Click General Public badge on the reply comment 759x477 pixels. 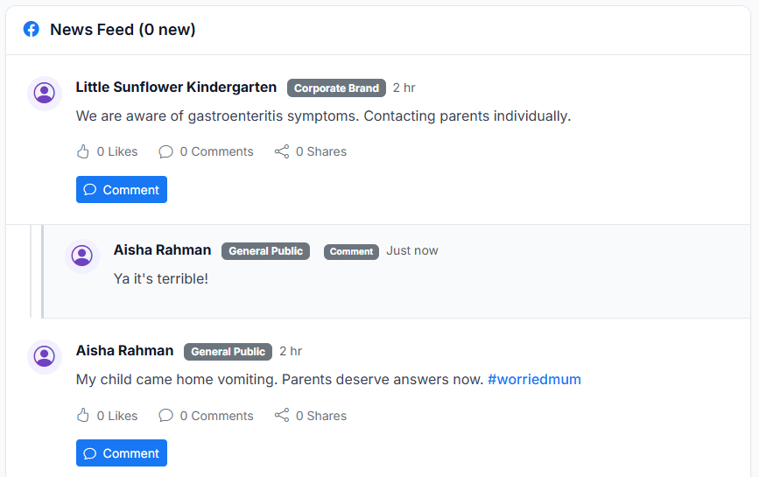[x=265, y=251]
